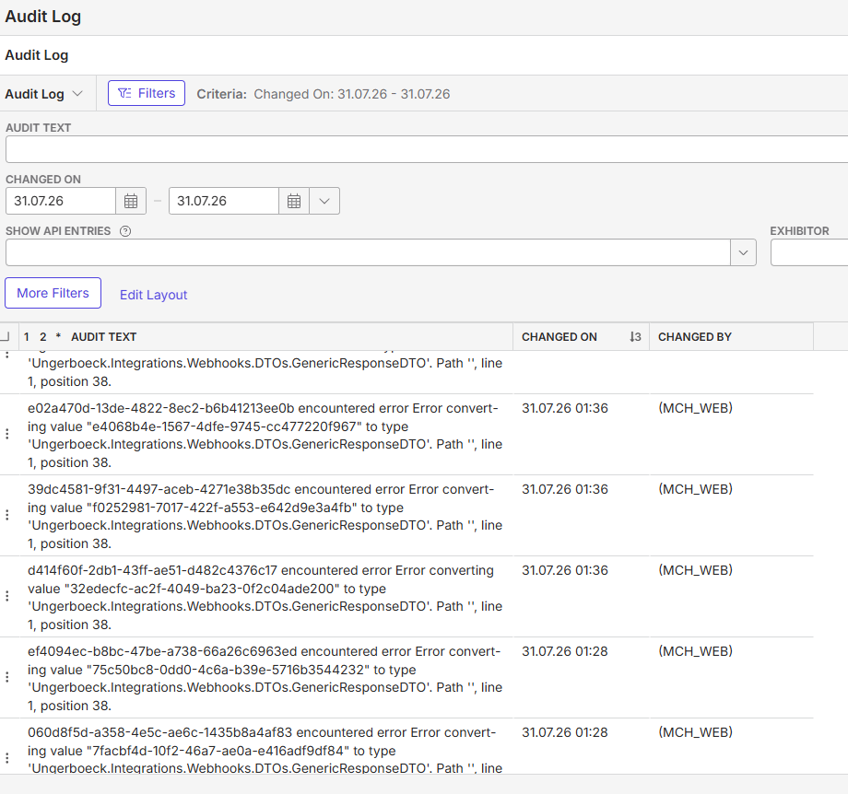Expand date range options chevron
Viewport: 848px width, 794px height.
[x=324, y=201]
